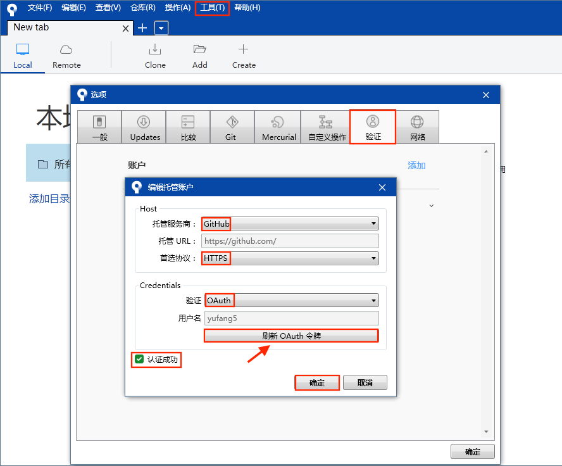Select the folder item in the left panel
The width and height of the screenshot is (562, 466).
(x=48, y=164)
